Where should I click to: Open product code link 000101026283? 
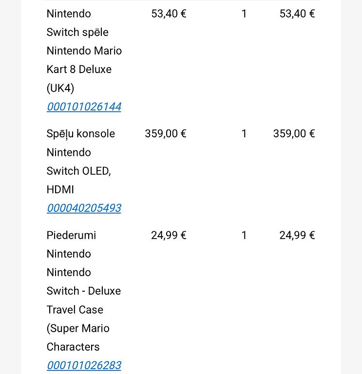[x=84, y=365]
